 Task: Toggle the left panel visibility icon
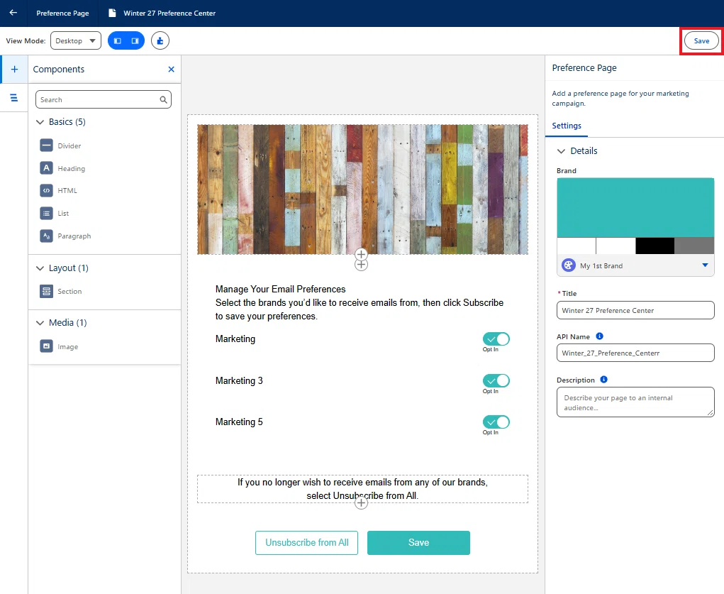pos(118,40)
